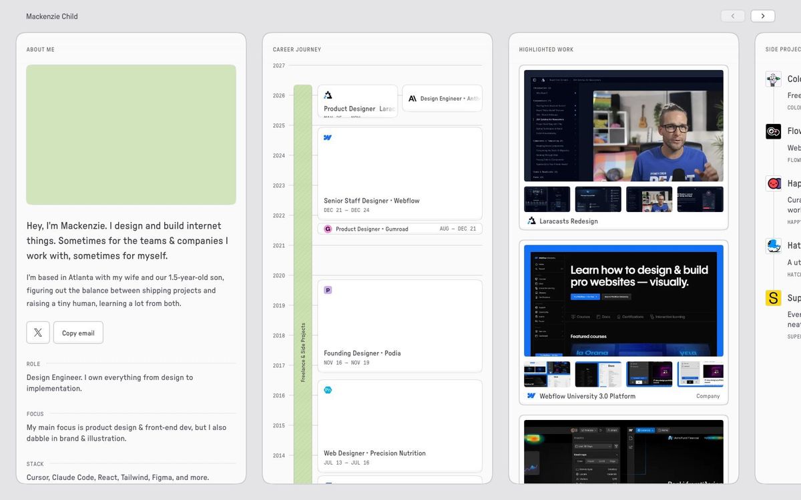Screen dimensions: 801x500
Task: Open the Founding Designer • Podia entry
Action: pyautogui.click(x=400, y=326)
